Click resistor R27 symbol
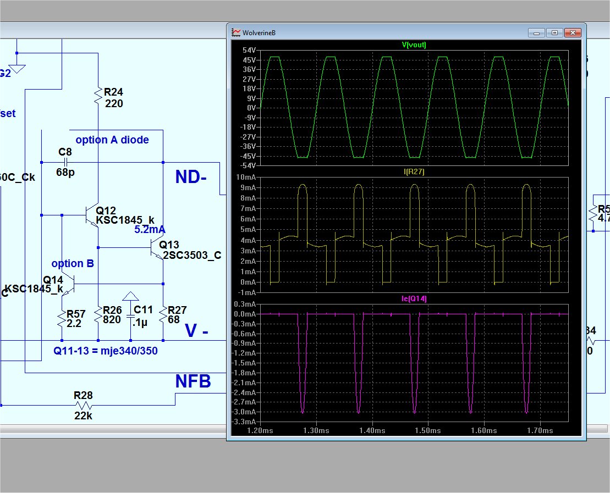 [163, 315]
